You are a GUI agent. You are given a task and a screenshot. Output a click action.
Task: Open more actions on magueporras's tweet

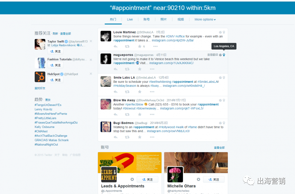click(152, 69)
